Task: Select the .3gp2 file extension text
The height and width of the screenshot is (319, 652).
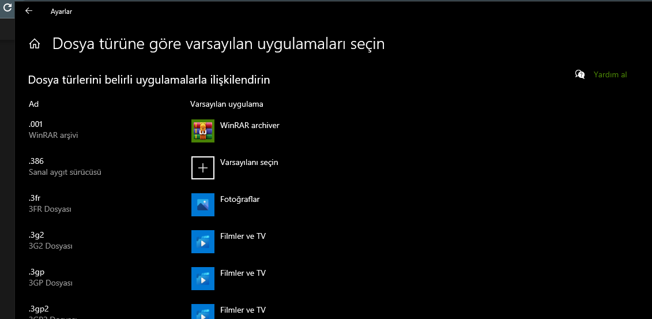Action: pyautogui.click(x=39, y=309)
